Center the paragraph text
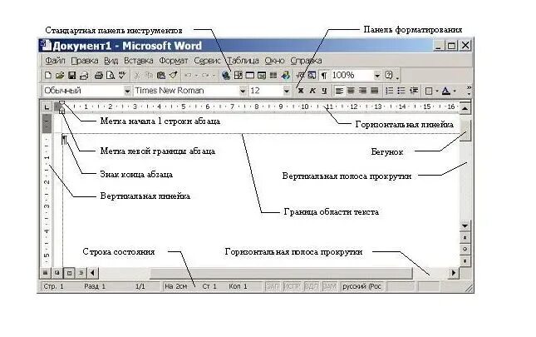 tap(351, 91)
